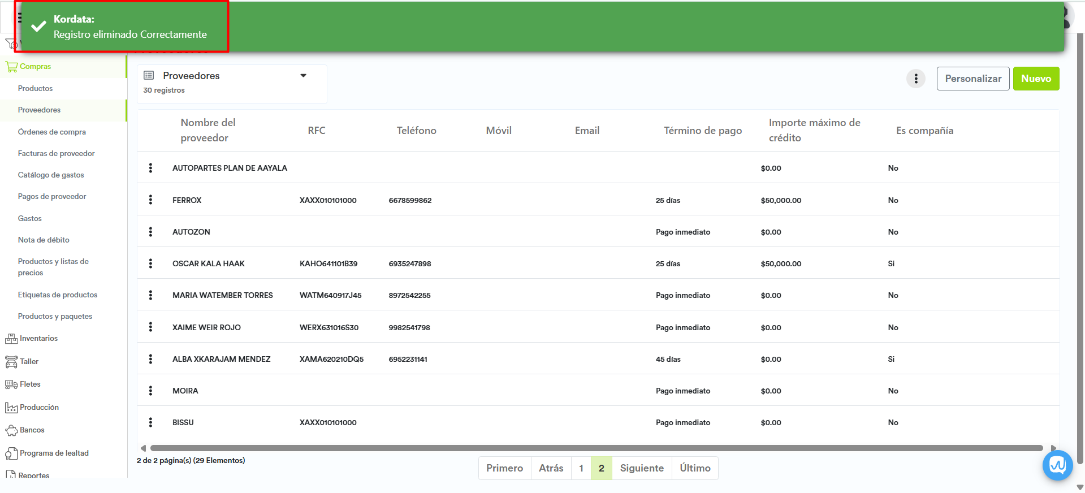Screen dimensions: 1085x493
Task: Go to Órdenes de compra
Action: click(52, 132)
